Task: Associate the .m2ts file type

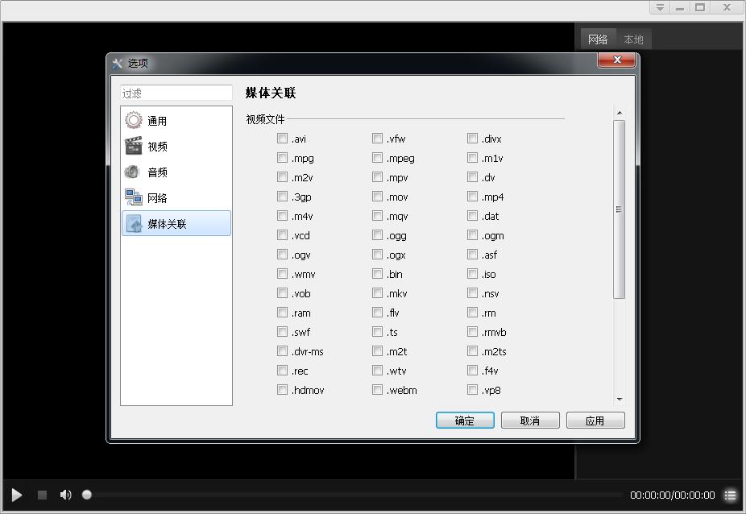Action: [472, 351]
